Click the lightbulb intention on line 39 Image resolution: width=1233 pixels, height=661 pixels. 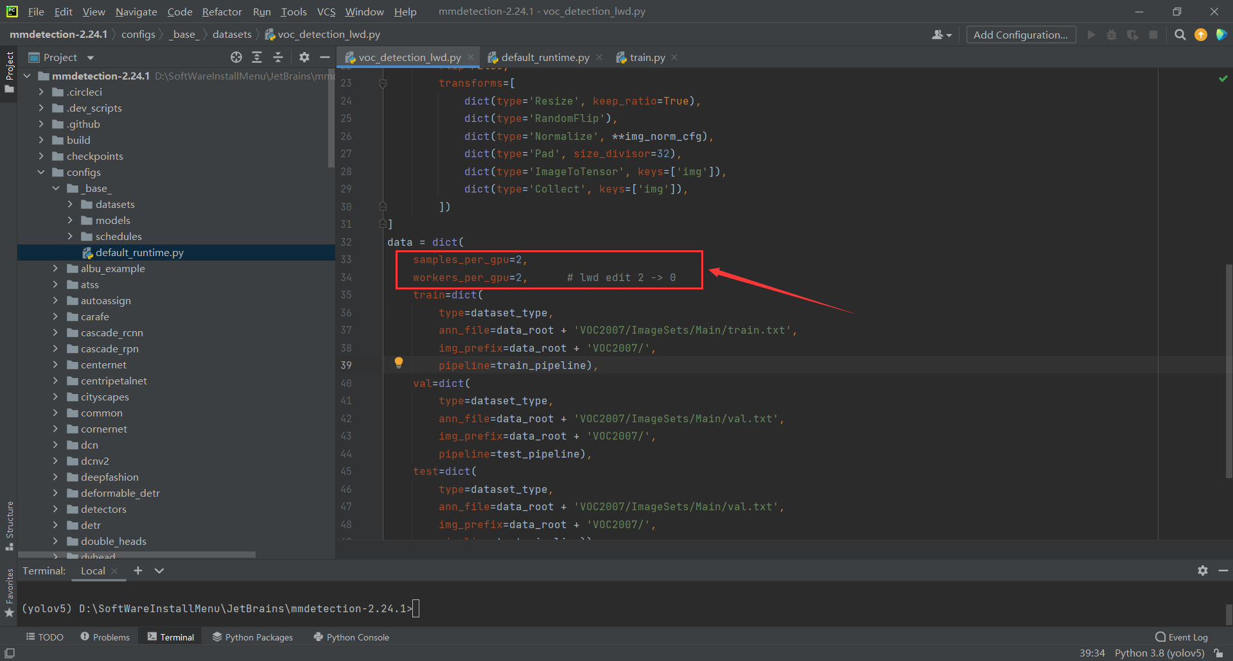tap(399, 363)
